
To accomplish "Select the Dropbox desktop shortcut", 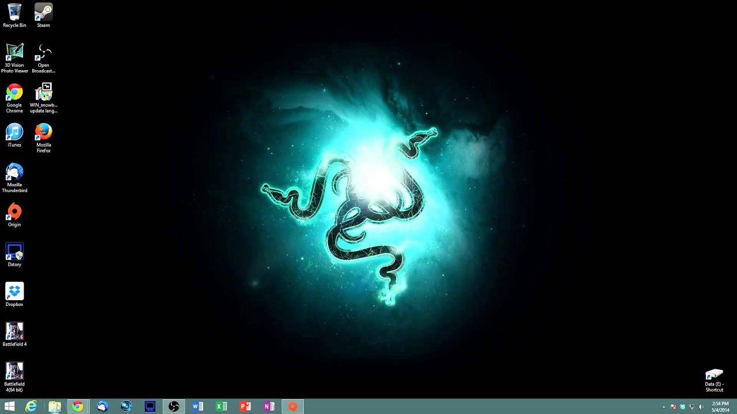I will point(14,295).
